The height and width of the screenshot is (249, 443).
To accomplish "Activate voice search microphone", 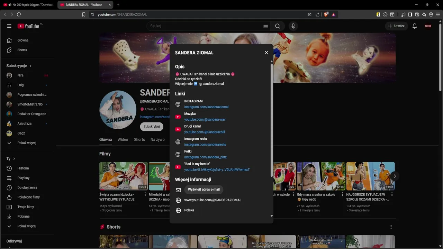I will (293, 26).
